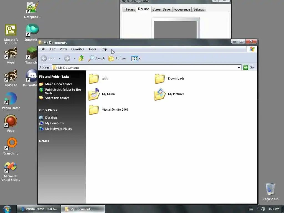Select the TLauncher Minecraft desktop shortcut
284x213 pixels.
click(31, 55)
